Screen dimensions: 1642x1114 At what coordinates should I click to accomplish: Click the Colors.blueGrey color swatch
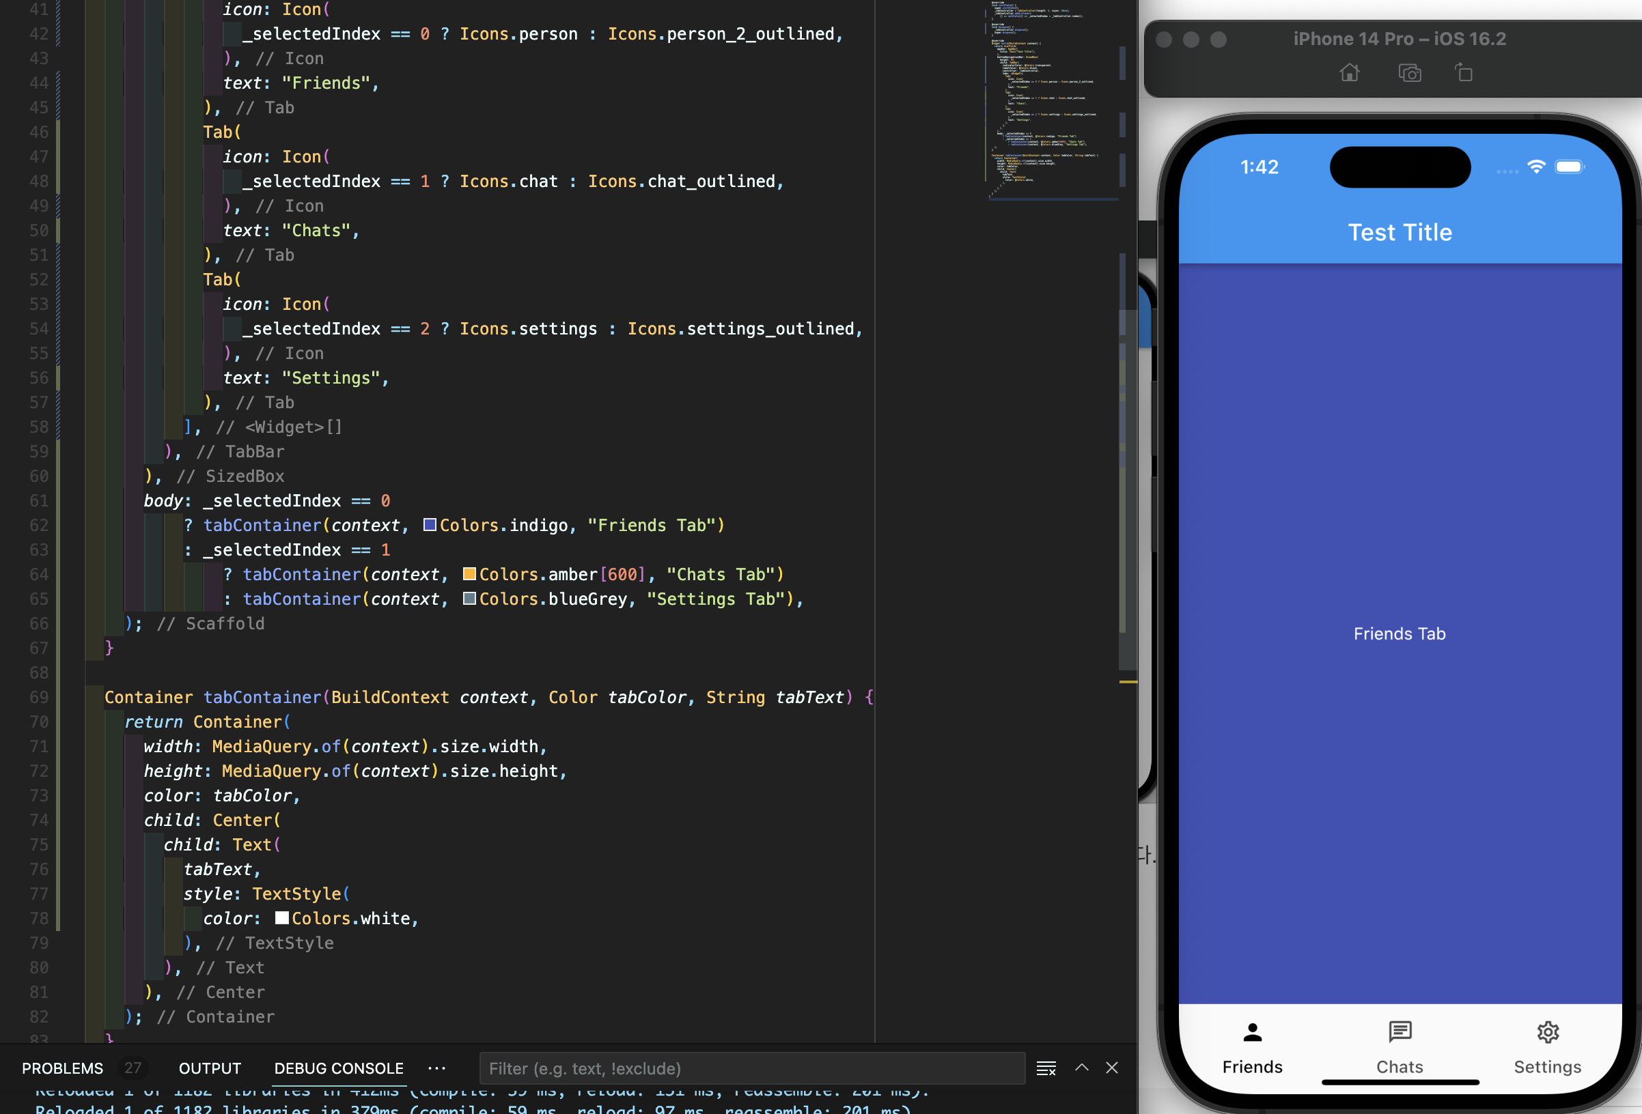point(469,599)
